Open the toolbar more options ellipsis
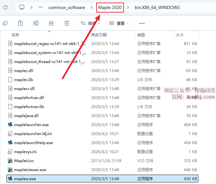This screenshot has width=216, height=184. [x=142, y=23]
